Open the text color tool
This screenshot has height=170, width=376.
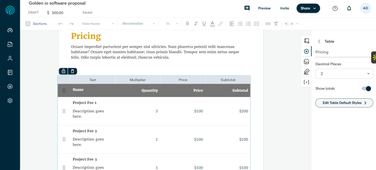coord(212,23)
